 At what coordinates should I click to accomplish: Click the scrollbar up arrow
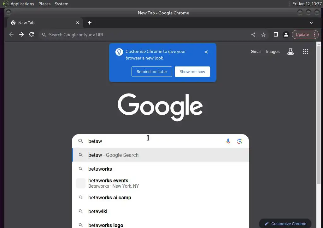point(319,44)
